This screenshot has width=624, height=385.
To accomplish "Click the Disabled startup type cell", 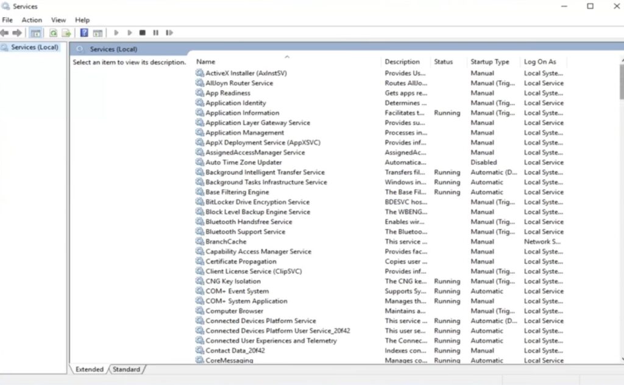I will (483, 162).
